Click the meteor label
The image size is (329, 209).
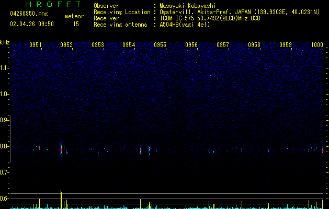(74, 16)
